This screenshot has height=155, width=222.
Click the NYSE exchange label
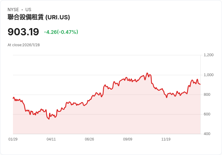(x=13, y=10)
